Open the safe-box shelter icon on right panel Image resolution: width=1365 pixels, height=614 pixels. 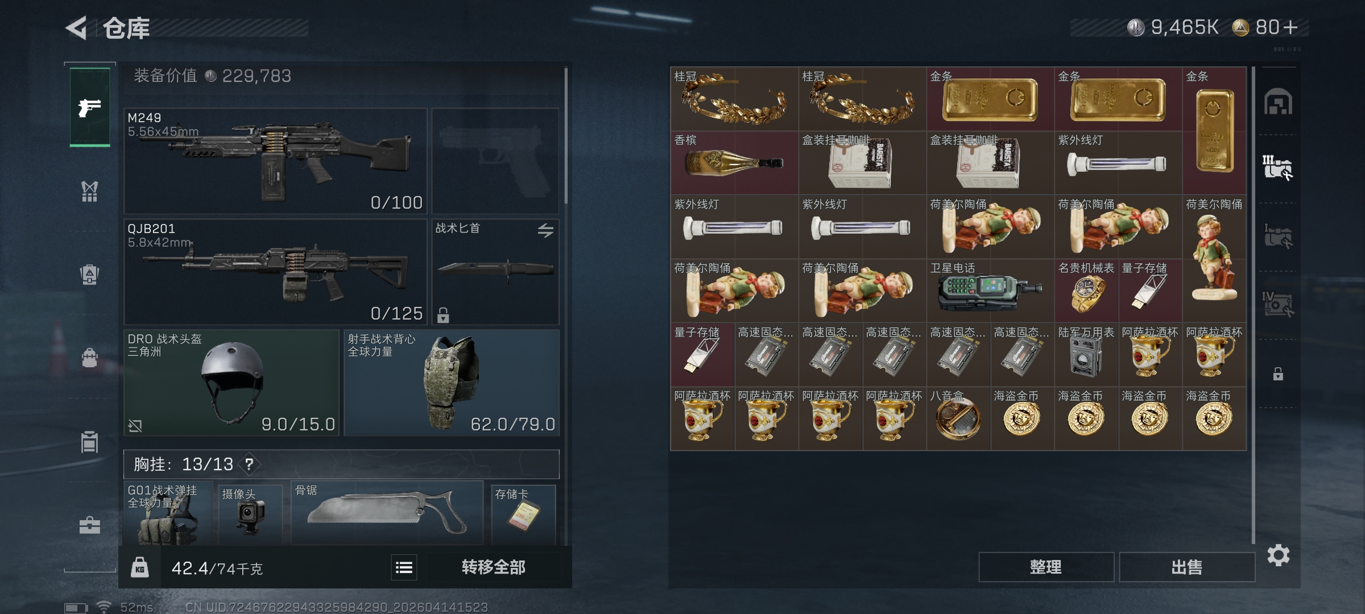pos(1278,102)
